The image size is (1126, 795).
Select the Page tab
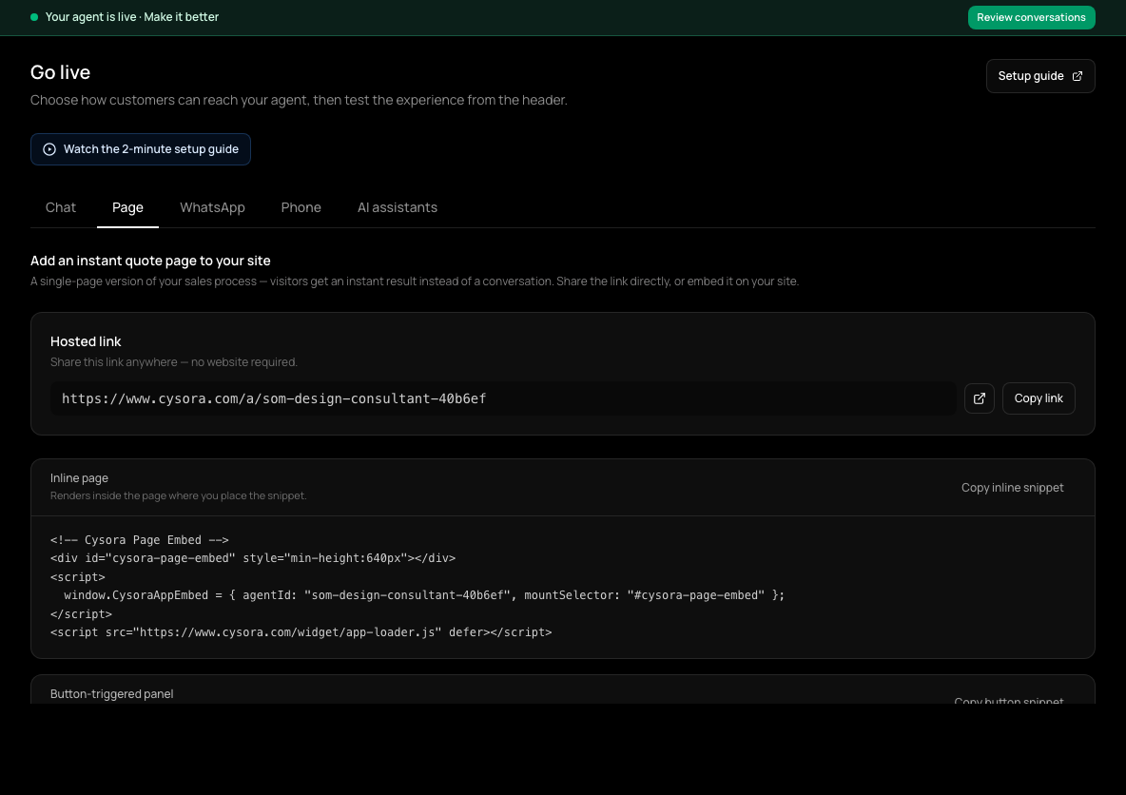point(127,207)
